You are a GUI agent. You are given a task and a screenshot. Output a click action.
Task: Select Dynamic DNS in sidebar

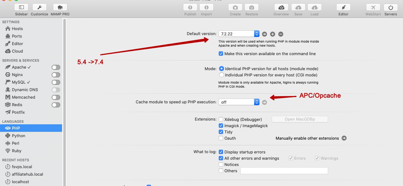pos(25,90)
